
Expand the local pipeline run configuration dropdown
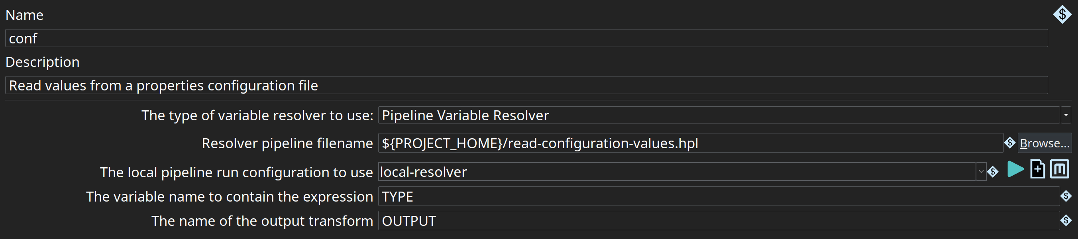[981, 172]
